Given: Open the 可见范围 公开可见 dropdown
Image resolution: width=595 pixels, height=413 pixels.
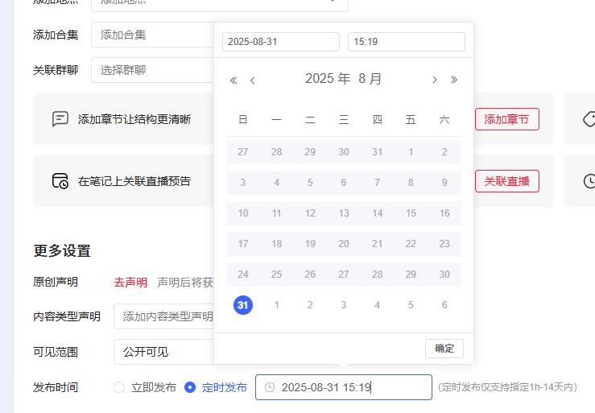Looking at the screenshot, I should click(x=164, y=352).
